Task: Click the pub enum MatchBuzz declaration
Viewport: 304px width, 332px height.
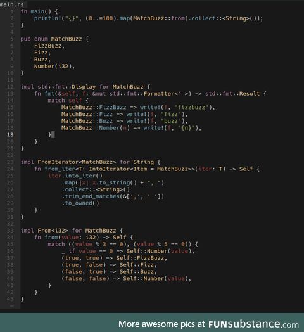Action: pos(54,39)
